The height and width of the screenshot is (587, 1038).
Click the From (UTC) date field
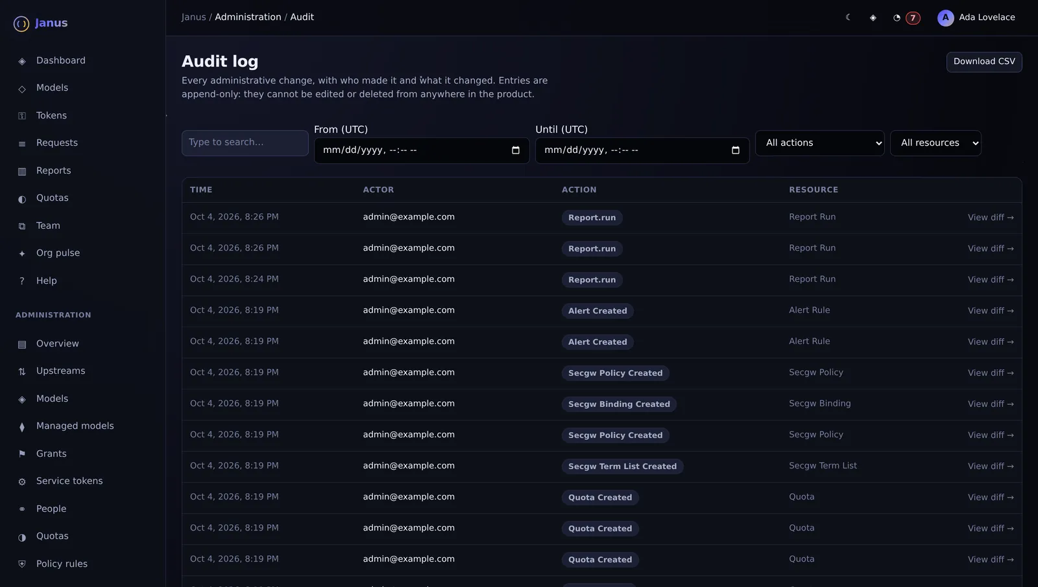pyautogui.click(x=422, y=150)
